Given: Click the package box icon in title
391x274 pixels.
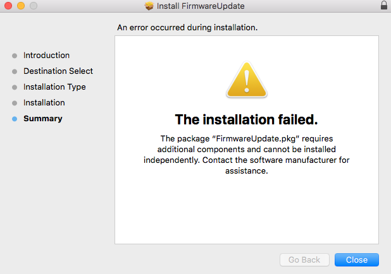Looking at the screenshot, I should (x=149, y=6).
